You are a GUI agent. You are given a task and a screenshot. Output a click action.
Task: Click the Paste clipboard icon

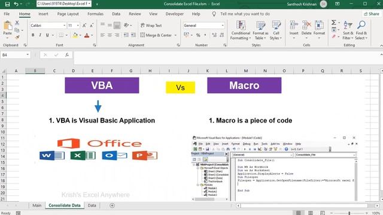8,25
